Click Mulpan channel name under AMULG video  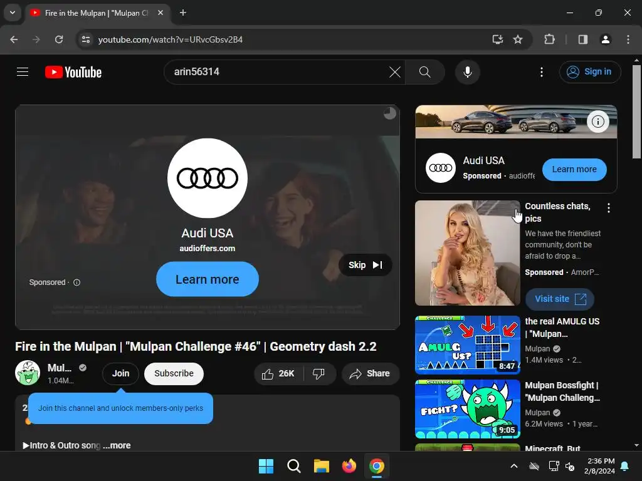click(x=537, y=349)
